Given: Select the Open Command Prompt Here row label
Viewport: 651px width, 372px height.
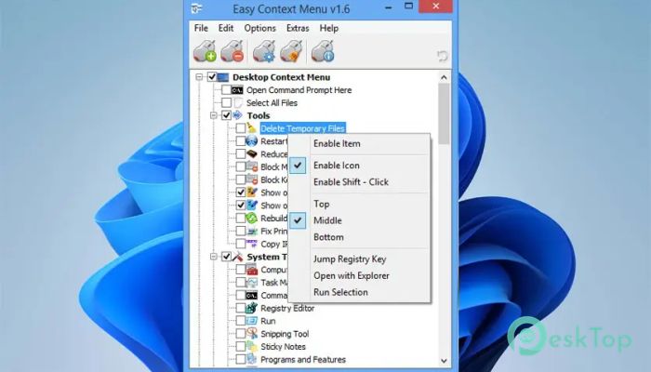Looking at the screenshot, I should click(299, 90).
